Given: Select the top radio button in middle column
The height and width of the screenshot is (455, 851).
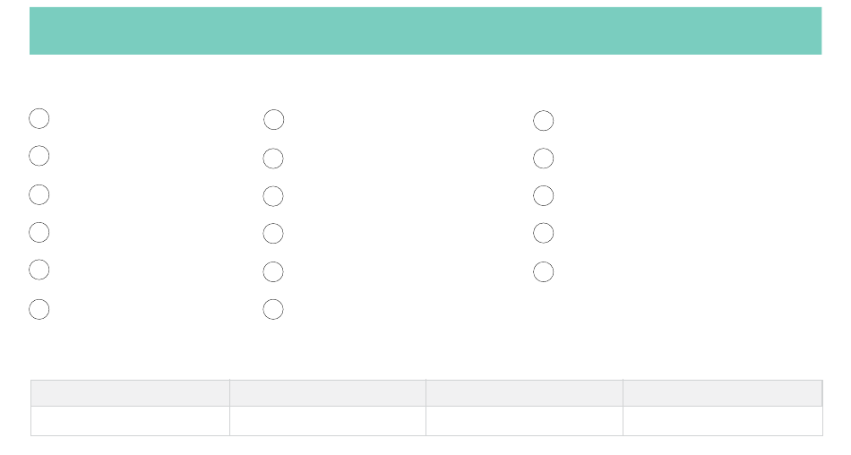Looking at the screenshot, I should point(273,119).
